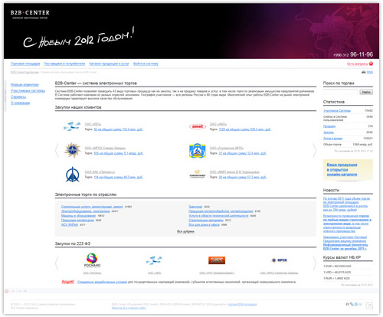Open Поставщики и потребители menu item
This screenshot has height=317, width=383.
point(64,64)
